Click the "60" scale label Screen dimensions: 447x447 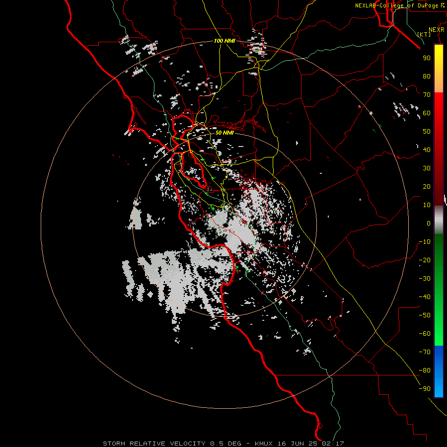point(427,113)
